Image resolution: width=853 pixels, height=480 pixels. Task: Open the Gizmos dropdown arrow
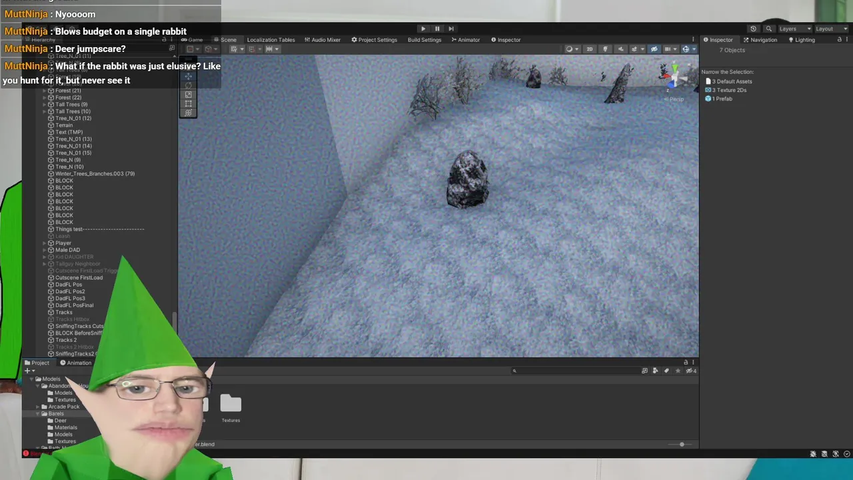[x=694, y=49]
